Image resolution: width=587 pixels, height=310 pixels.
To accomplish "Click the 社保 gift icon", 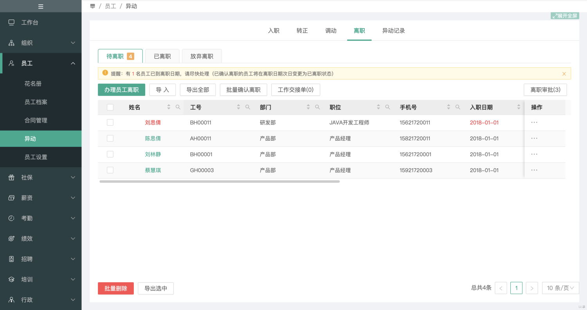I will point(11,177).
